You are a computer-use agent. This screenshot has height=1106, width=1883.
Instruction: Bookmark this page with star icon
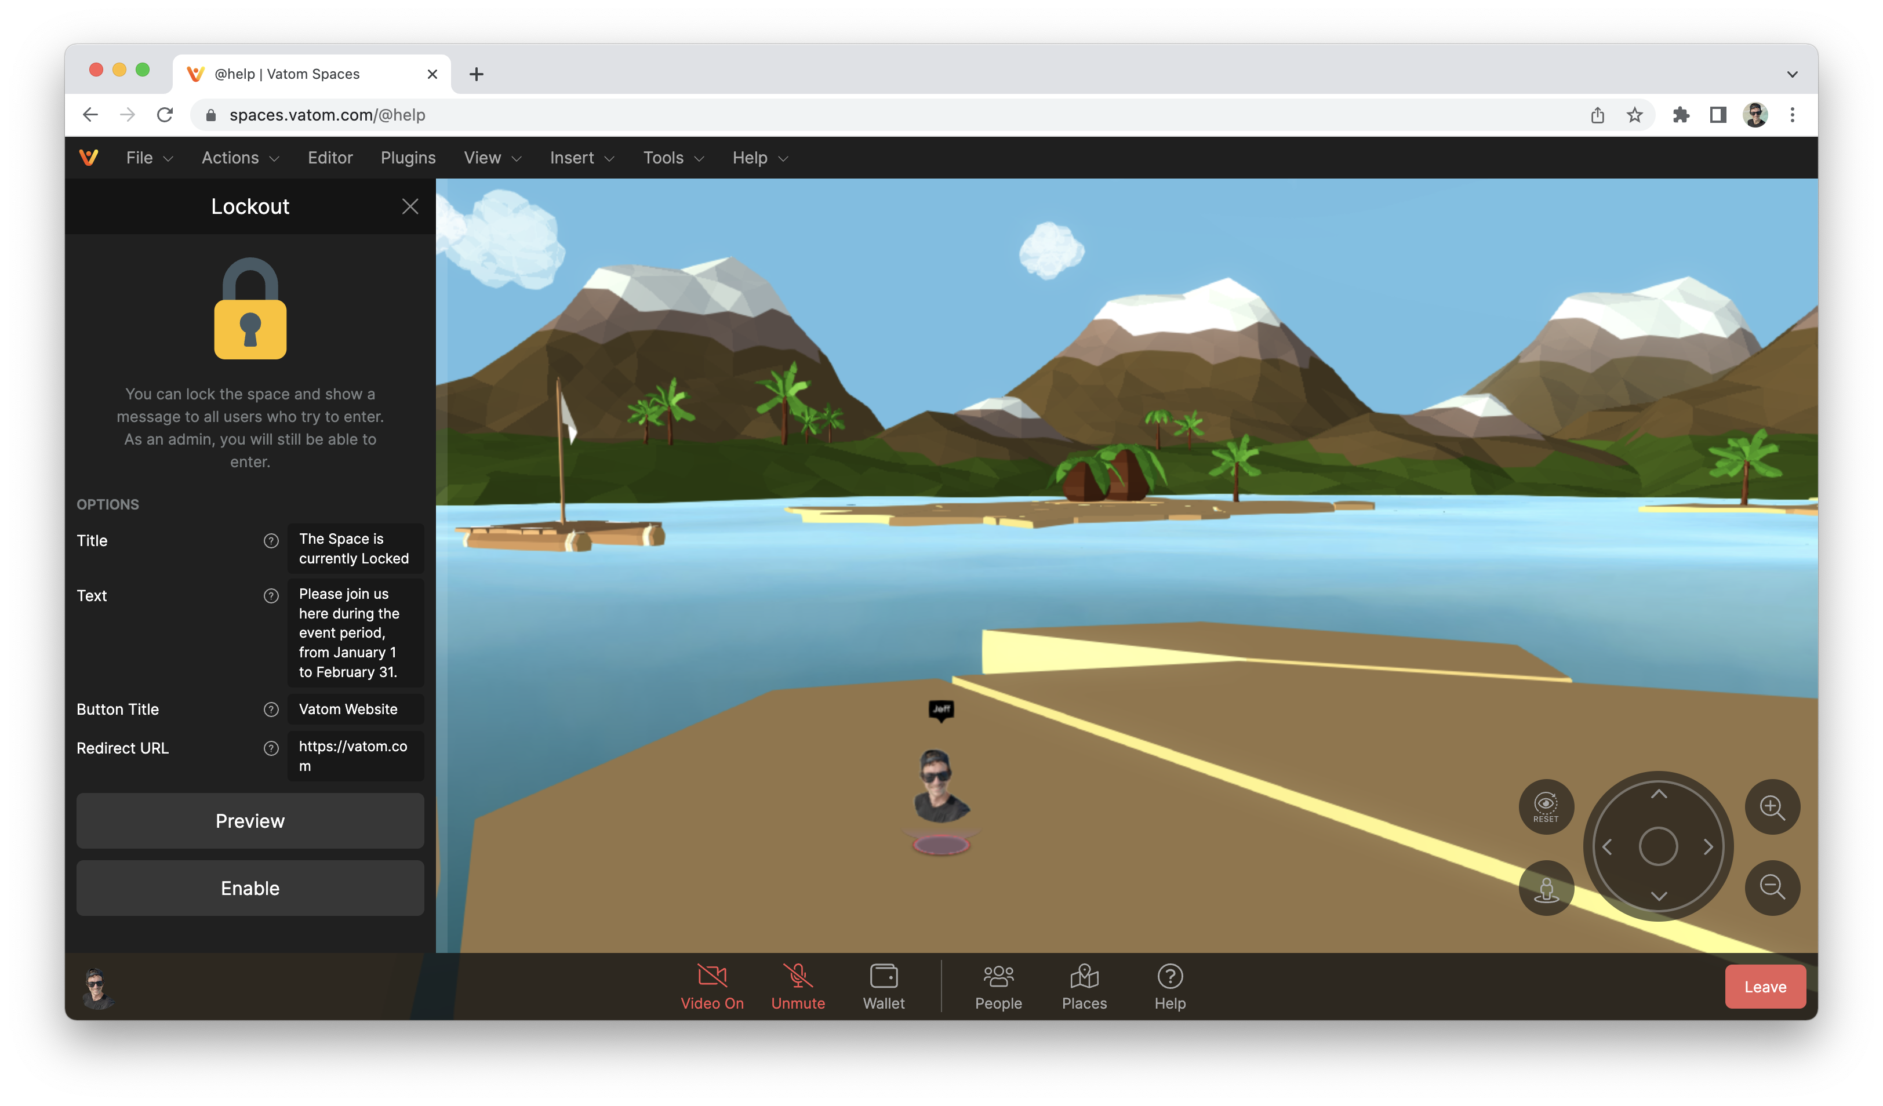pyautogui.click(x=1634, y=115)
